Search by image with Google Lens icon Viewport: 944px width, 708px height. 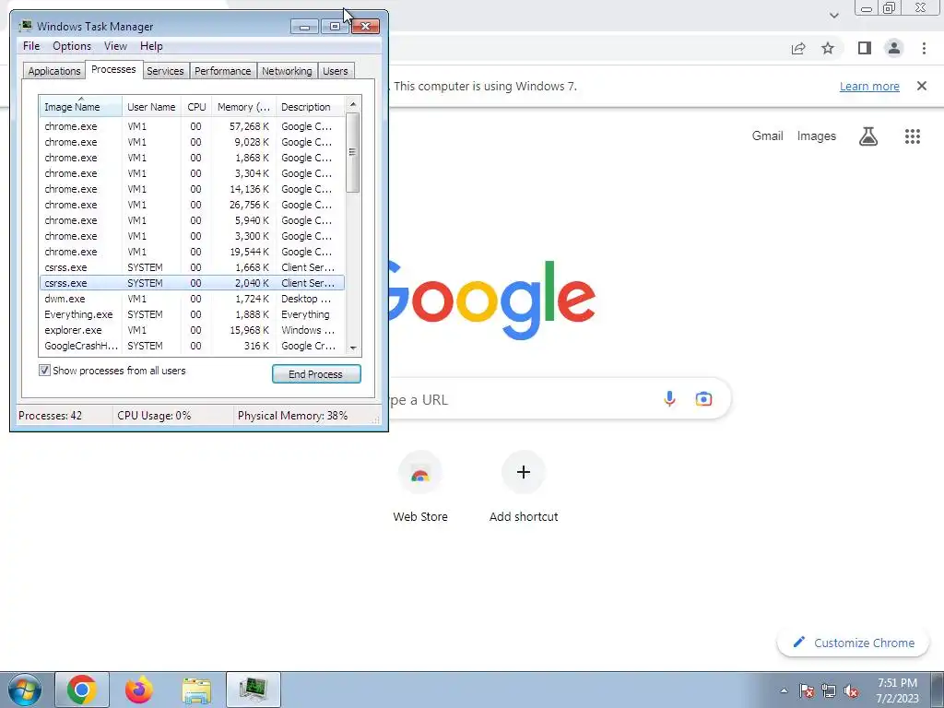click(x=703, y=398)
